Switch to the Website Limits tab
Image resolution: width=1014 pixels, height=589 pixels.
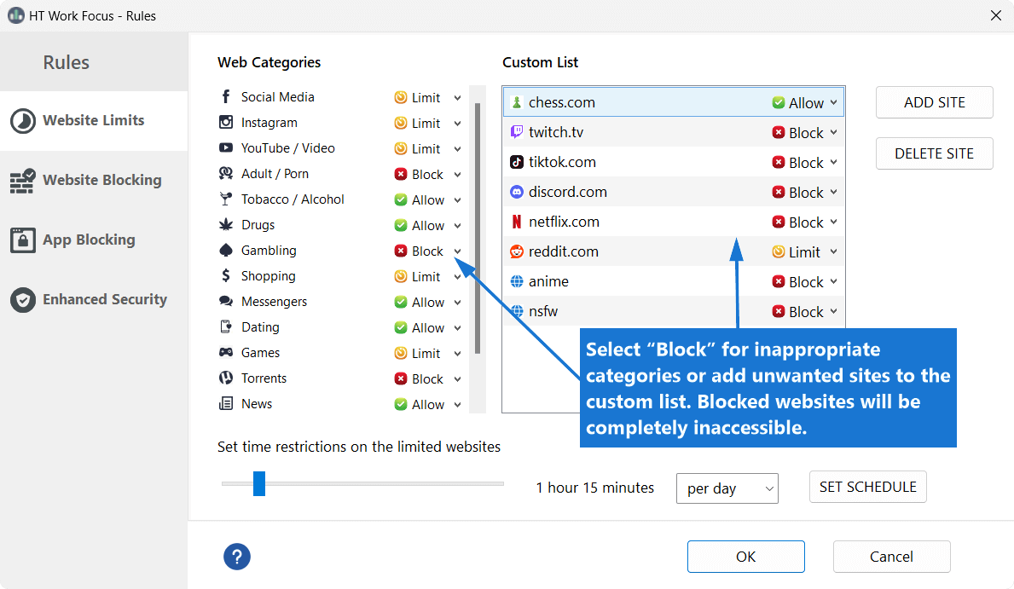[94, 121]
